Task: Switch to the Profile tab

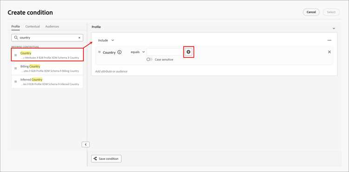Action: pyautogui.click(x=15, y=26)
